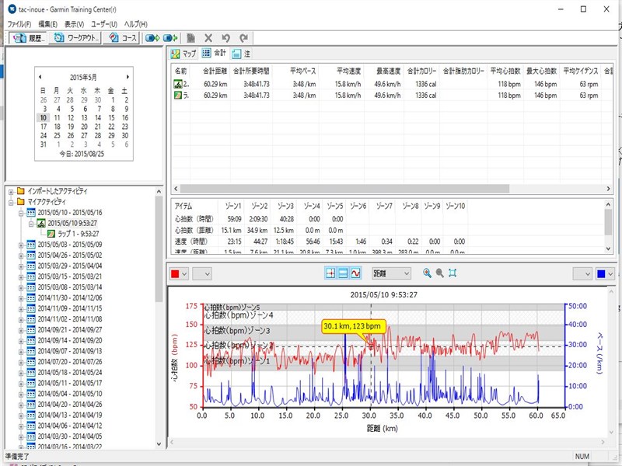The height and width of the screenshot is (466, 622).
Task: Click the ゾーン3 column header
Action: click(285, 206)
